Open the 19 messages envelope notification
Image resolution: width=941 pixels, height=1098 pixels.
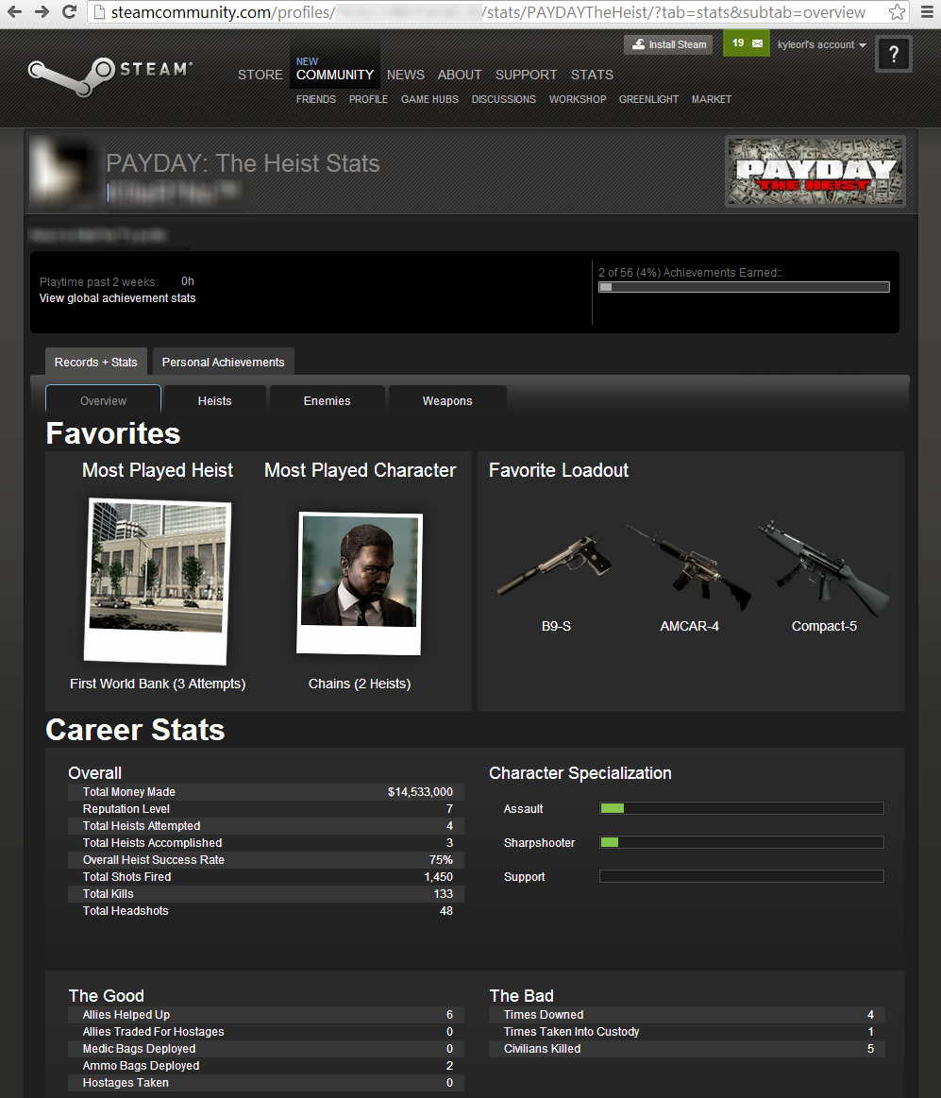click(747, 43)
